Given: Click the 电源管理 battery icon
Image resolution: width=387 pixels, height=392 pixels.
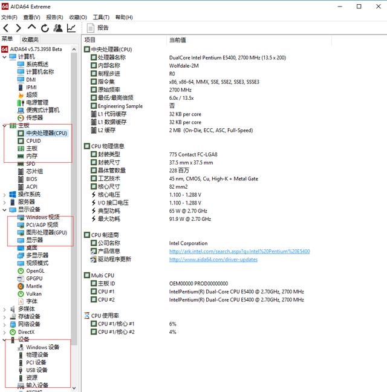Looking at the screenshot, I should (x=21, y=102).
